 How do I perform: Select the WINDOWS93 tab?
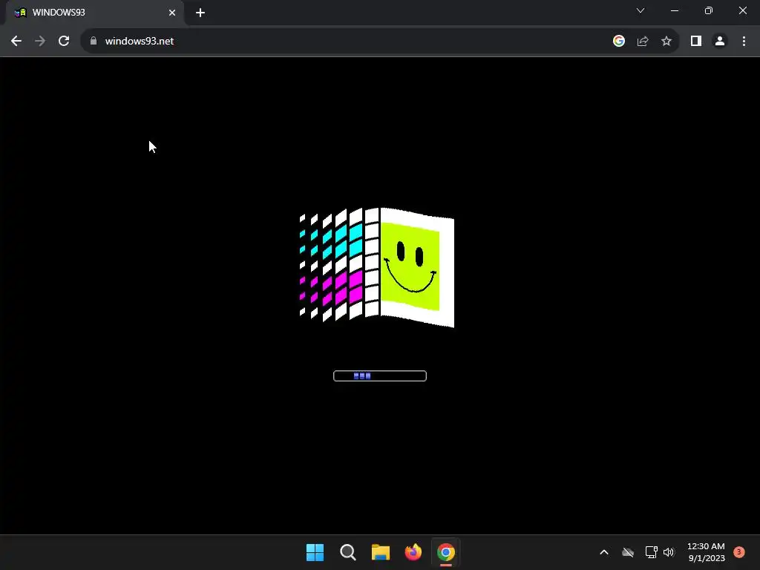(x=94, y=13)
